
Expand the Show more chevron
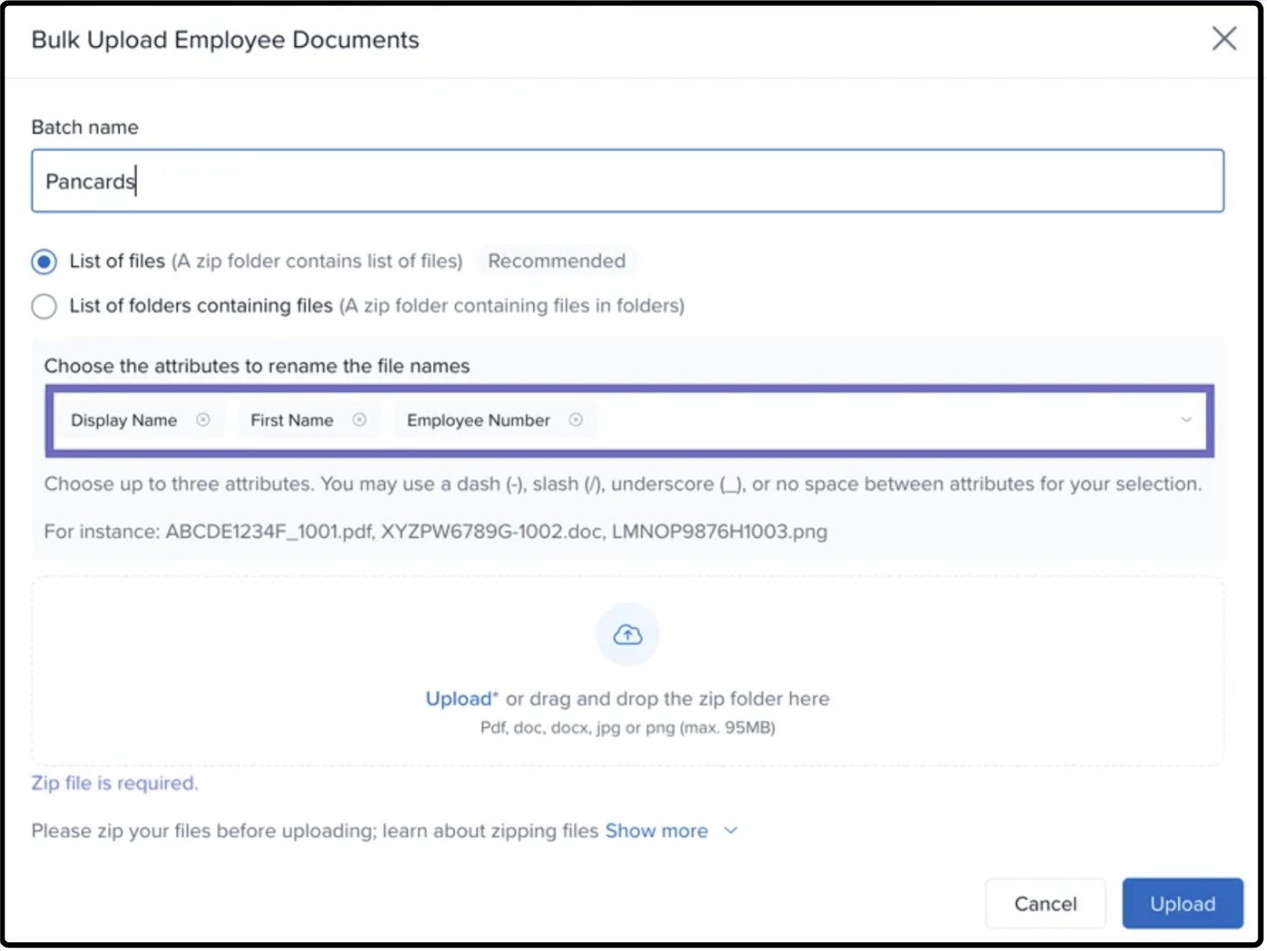[731, 831]
